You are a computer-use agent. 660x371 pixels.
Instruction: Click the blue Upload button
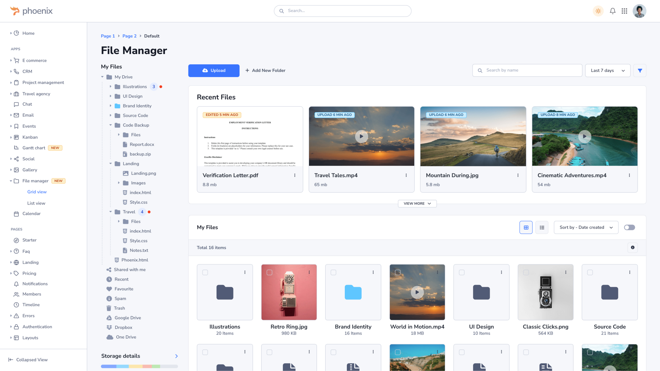213,70
